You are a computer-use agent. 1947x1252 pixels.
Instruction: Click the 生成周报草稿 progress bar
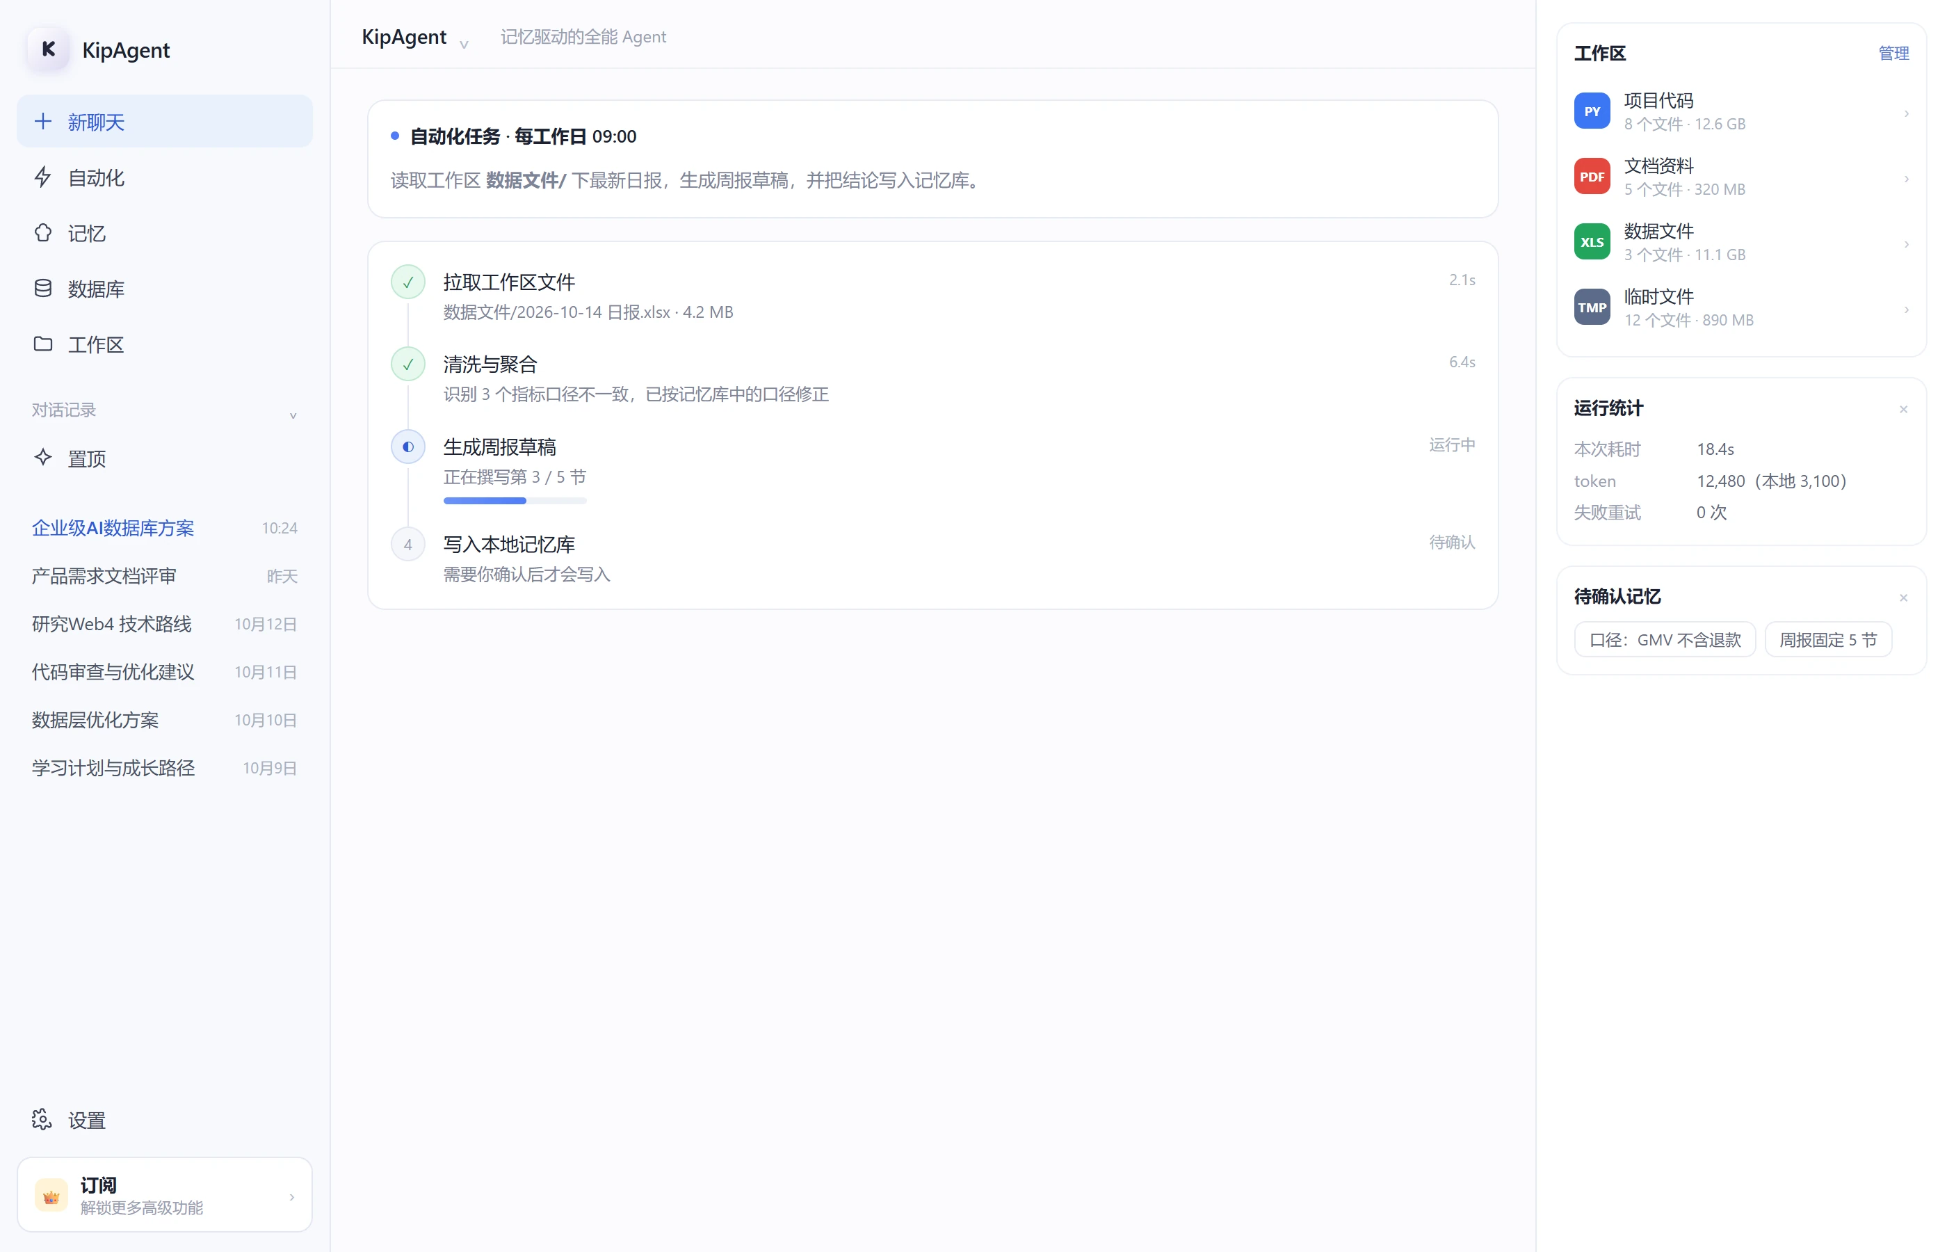coord(515,501)
